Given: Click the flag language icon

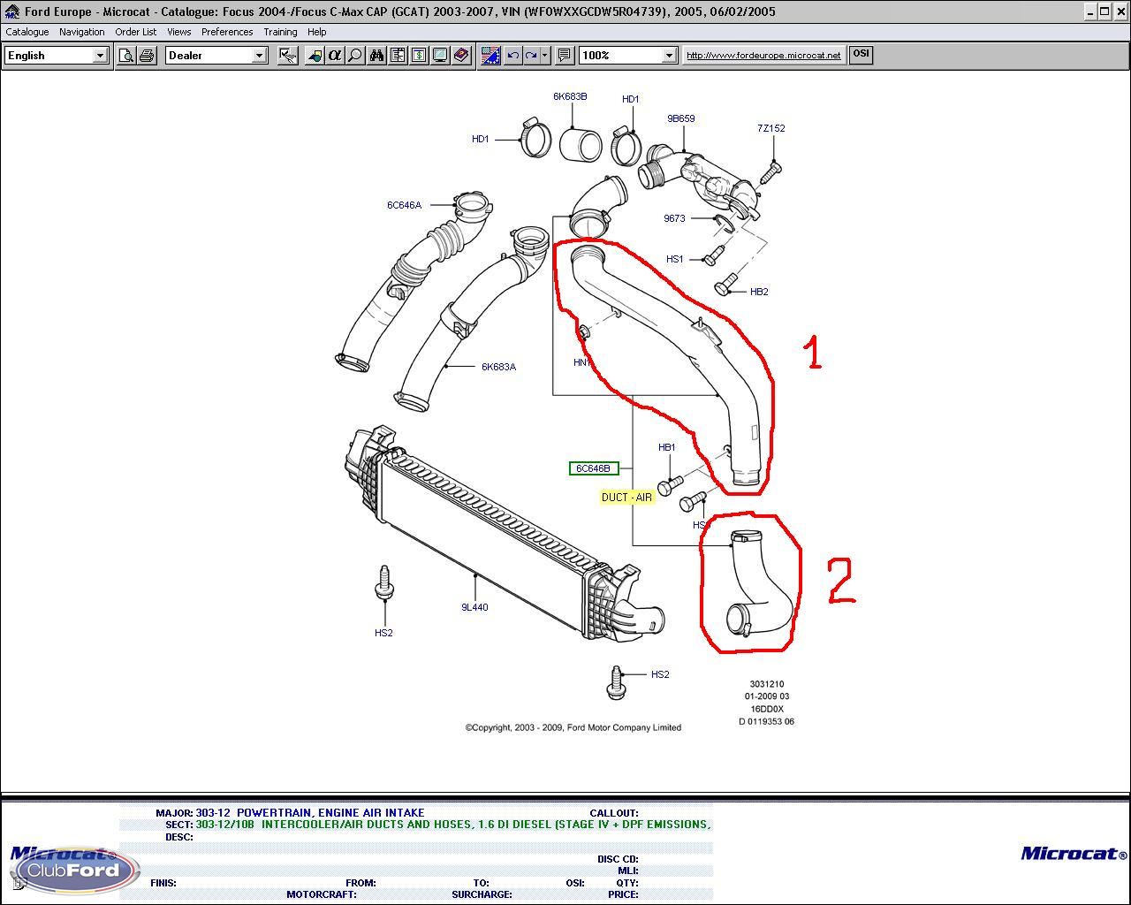Looking at the screenshot, I should [x=490, y=55].
